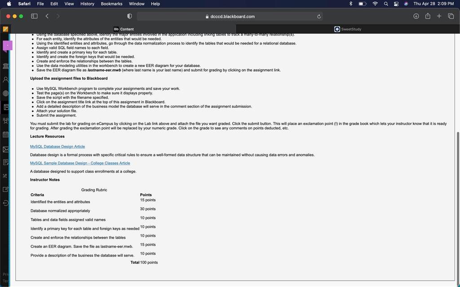This screenshot has width=460, height=287.
Task: Open the Institution page sidebar icon
Action: pos(5,65)
